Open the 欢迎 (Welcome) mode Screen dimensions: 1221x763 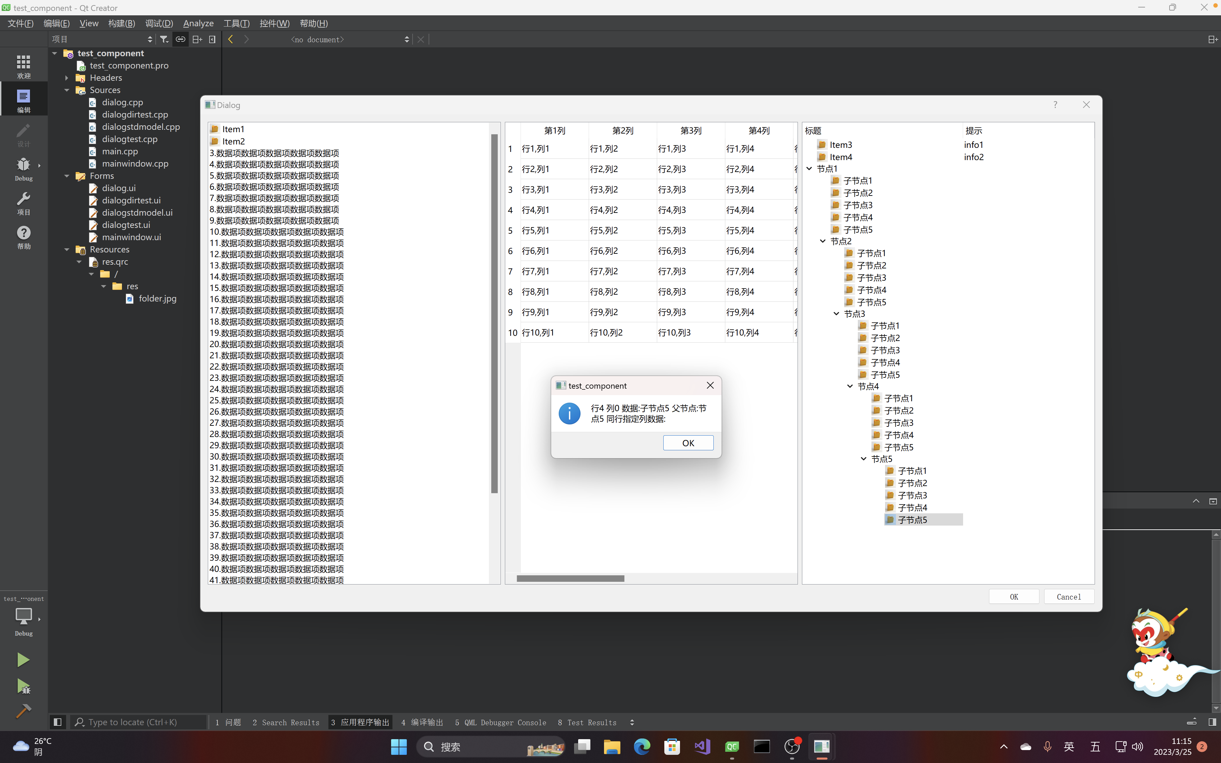[23, 65]
